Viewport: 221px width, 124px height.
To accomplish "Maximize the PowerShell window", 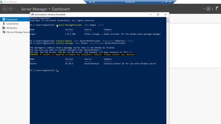I will [x=158, y=14].
